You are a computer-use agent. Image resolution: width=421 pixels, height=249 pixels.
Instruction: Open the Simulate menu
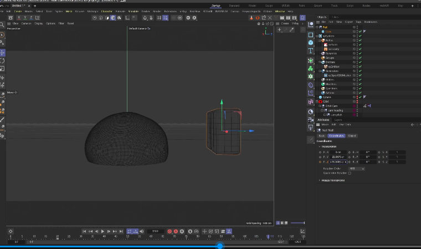pyautogui.click(x=132, y=11)
